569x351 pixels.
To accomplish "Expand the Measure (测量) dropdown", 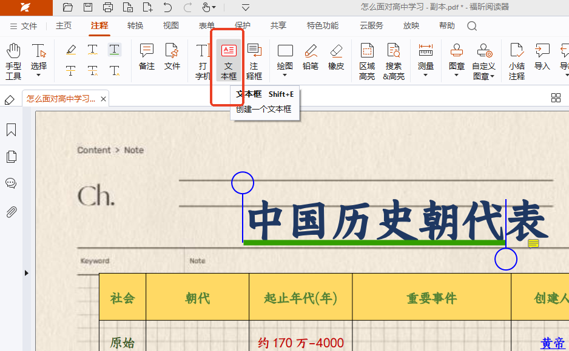I will [x=425, y=75].
